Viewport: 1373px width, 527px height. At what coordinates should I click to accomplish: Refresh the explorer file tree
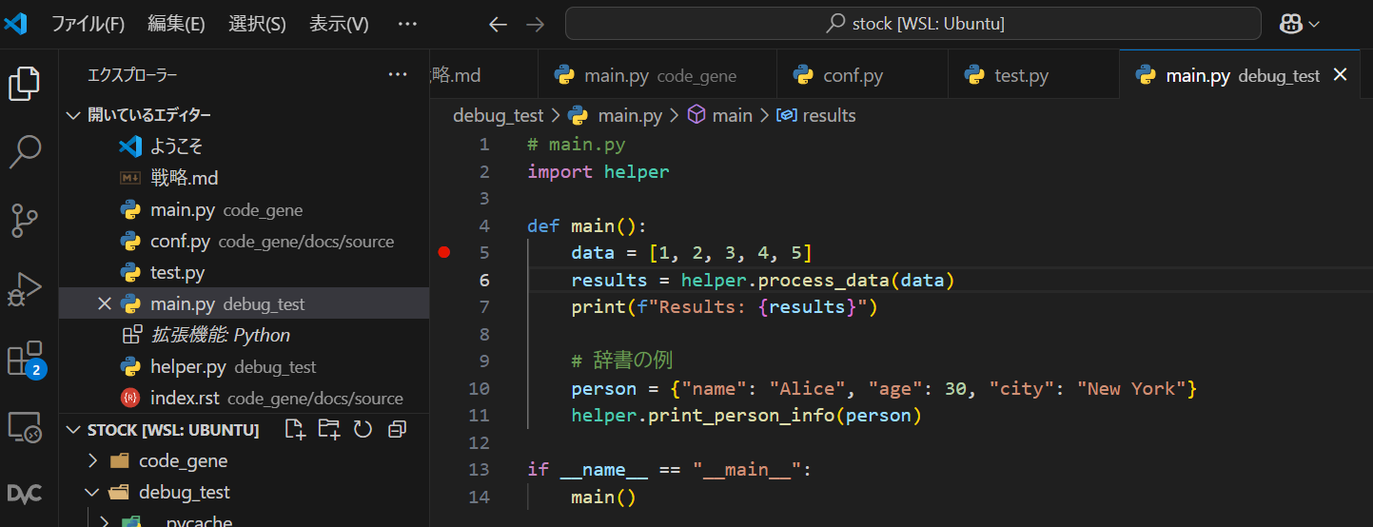363,430
